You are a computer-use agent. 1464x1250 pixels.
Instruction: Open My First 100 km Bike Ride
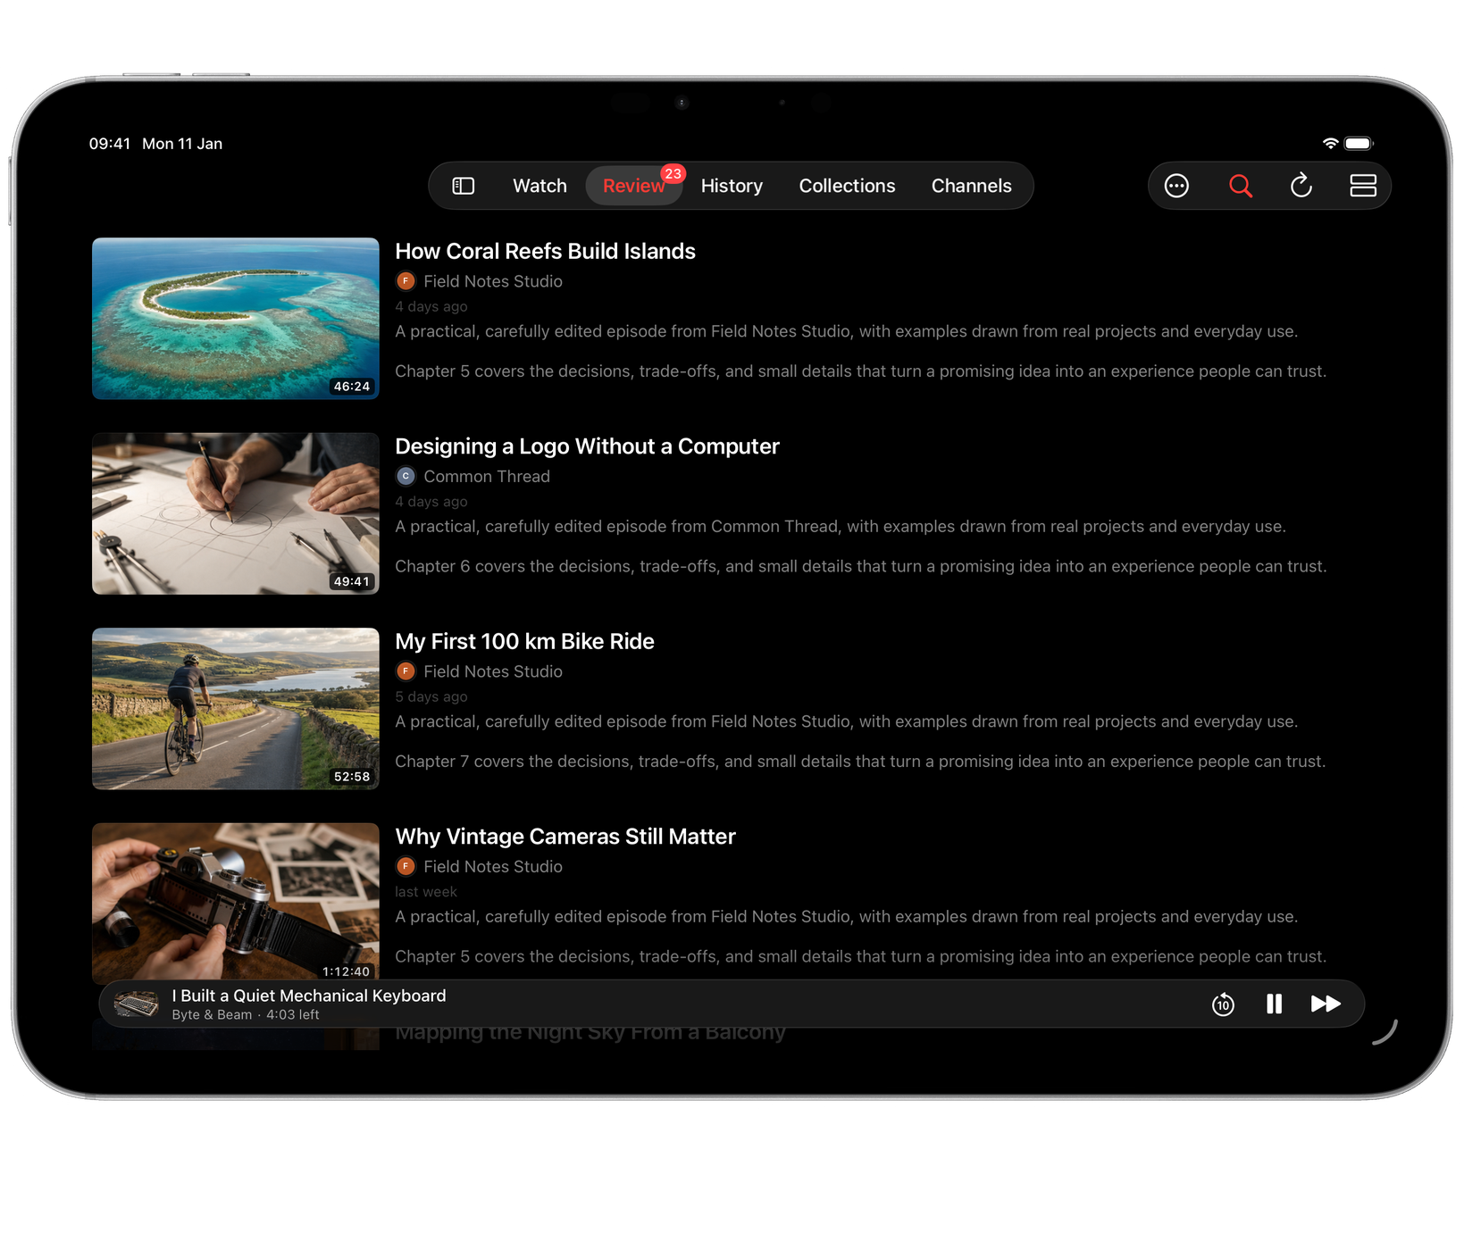tap(524, 642)
